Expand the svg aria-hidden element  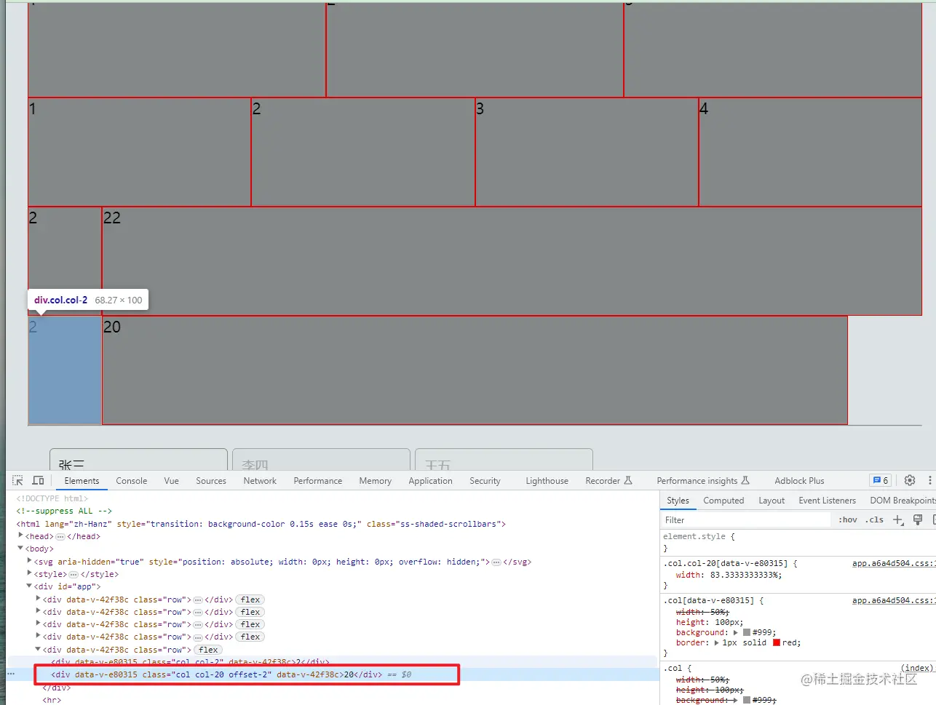29,561
